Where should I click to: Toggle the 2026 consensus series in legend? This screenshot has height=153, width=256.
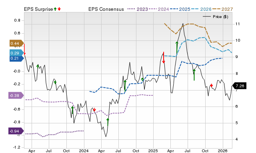(201, 9)
